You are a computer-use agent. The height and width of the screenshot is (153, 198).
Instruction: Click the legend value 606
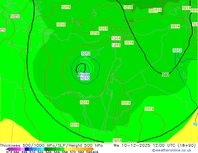95,152
